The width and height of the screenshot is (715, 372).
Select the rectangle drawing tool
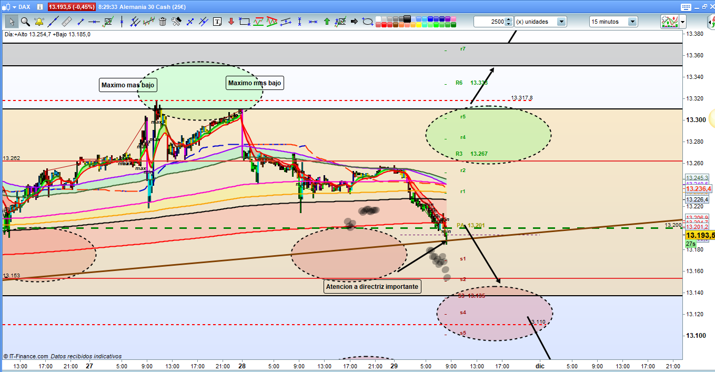[244, 22]
